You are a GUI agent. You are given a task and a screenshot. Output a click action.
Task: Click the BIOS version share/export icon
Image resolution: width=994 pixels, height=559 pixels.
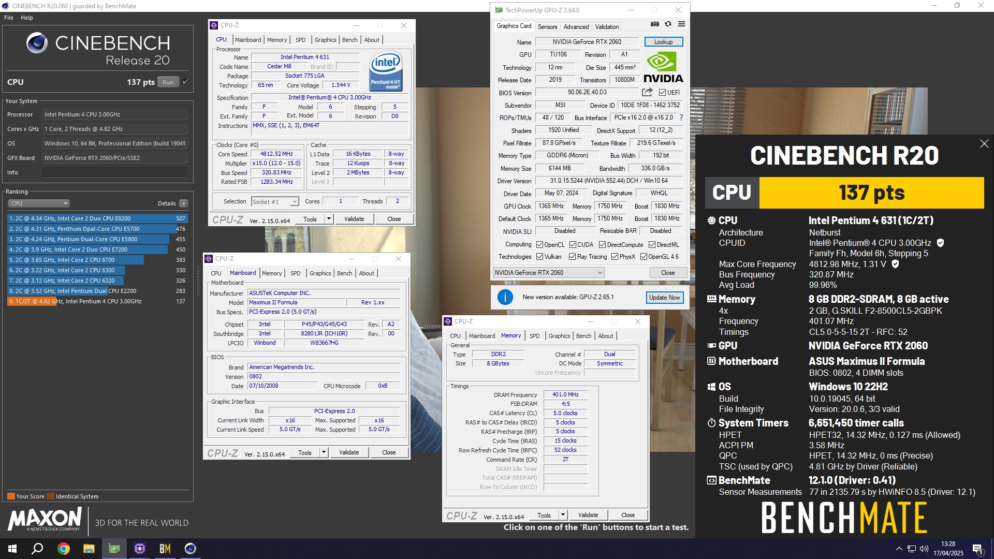pyautogui.click(x=647, y=92)
